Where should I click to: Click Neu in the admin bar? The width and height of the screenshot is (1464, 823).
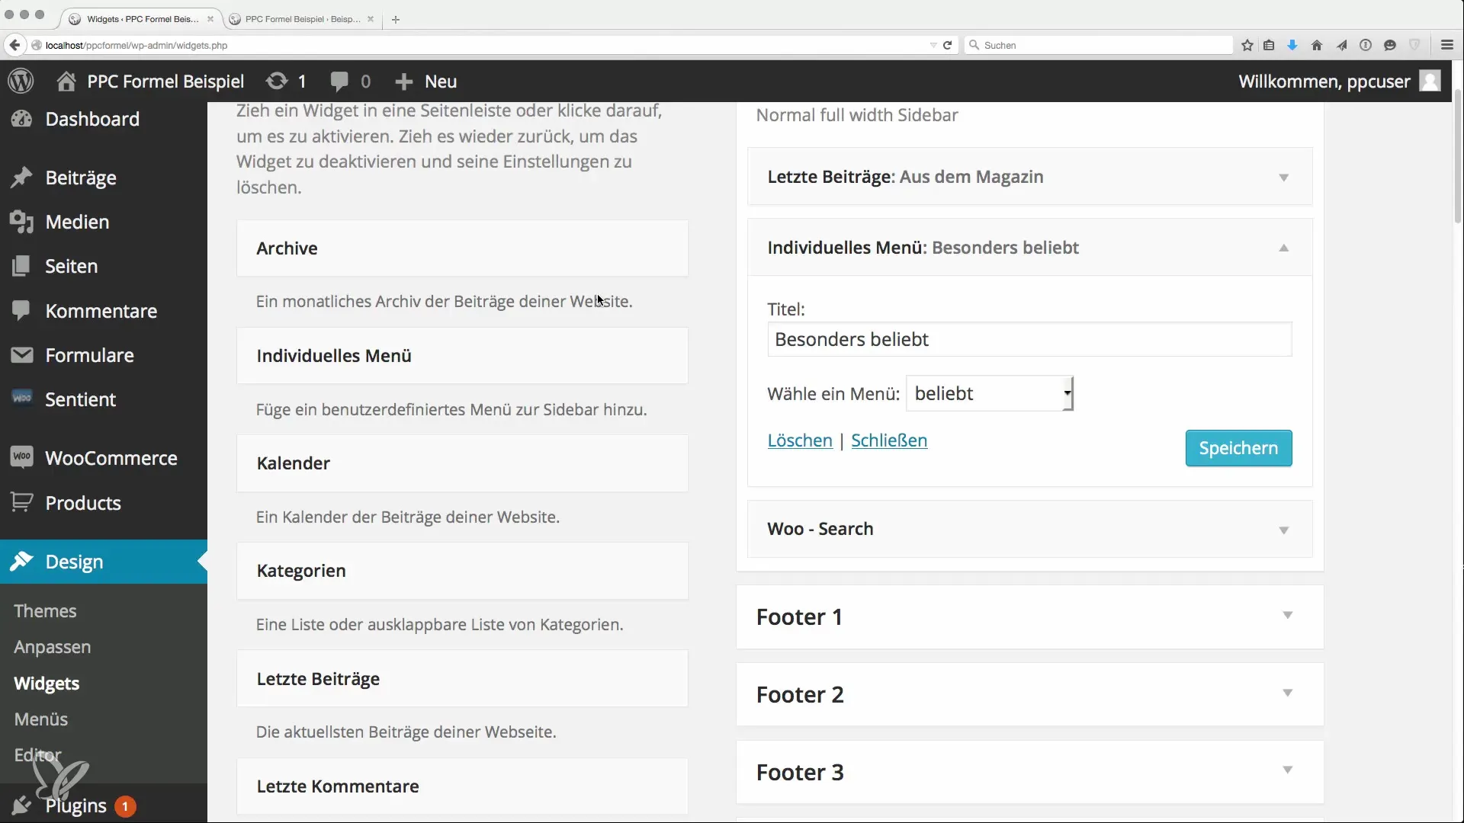click(x=441, y=82)
